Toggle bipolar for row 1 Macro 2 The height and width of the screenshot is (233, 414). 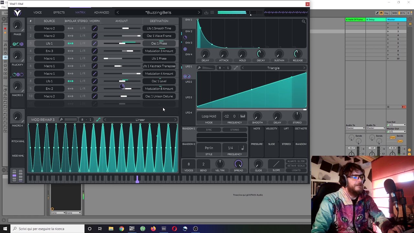tap(71, 28)
